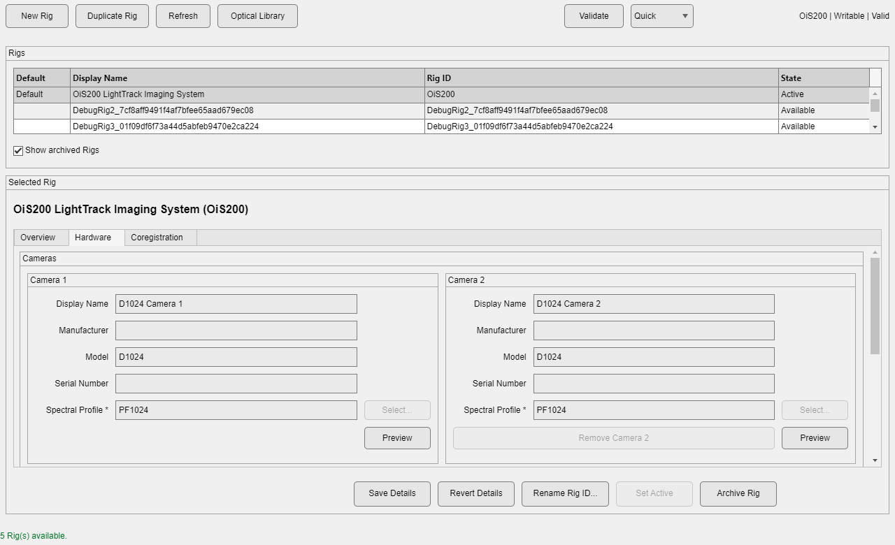The width and height of the screenshot is (895, 545).
Task: Open the Quick validation mode dropdown
Action: (662, 16)
